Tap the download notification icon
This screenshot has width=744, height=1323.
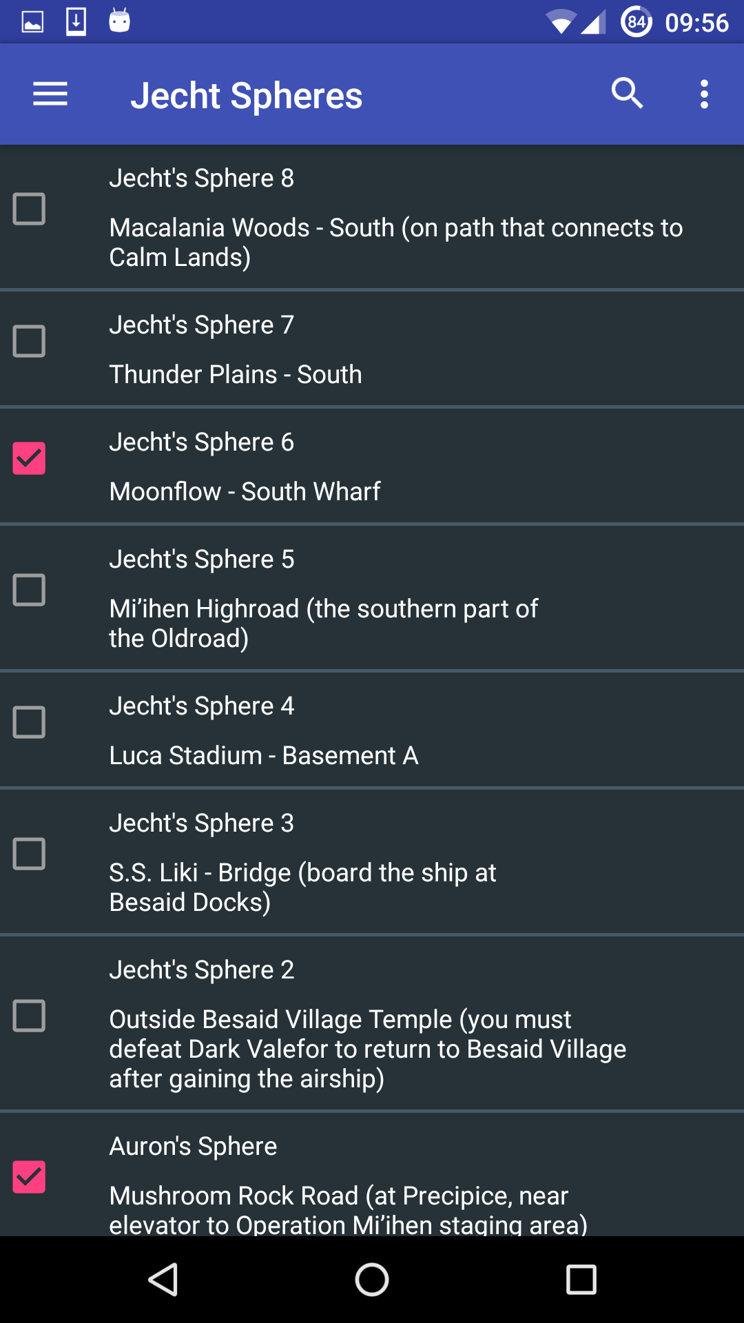(x=76, y=22)
